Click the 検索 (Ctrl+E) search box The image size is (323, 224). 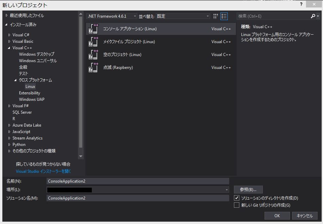(273, 16)
